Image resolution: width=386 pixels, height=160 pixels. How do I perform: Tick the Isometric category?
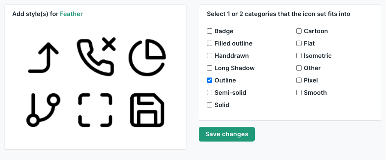[299, 56]
